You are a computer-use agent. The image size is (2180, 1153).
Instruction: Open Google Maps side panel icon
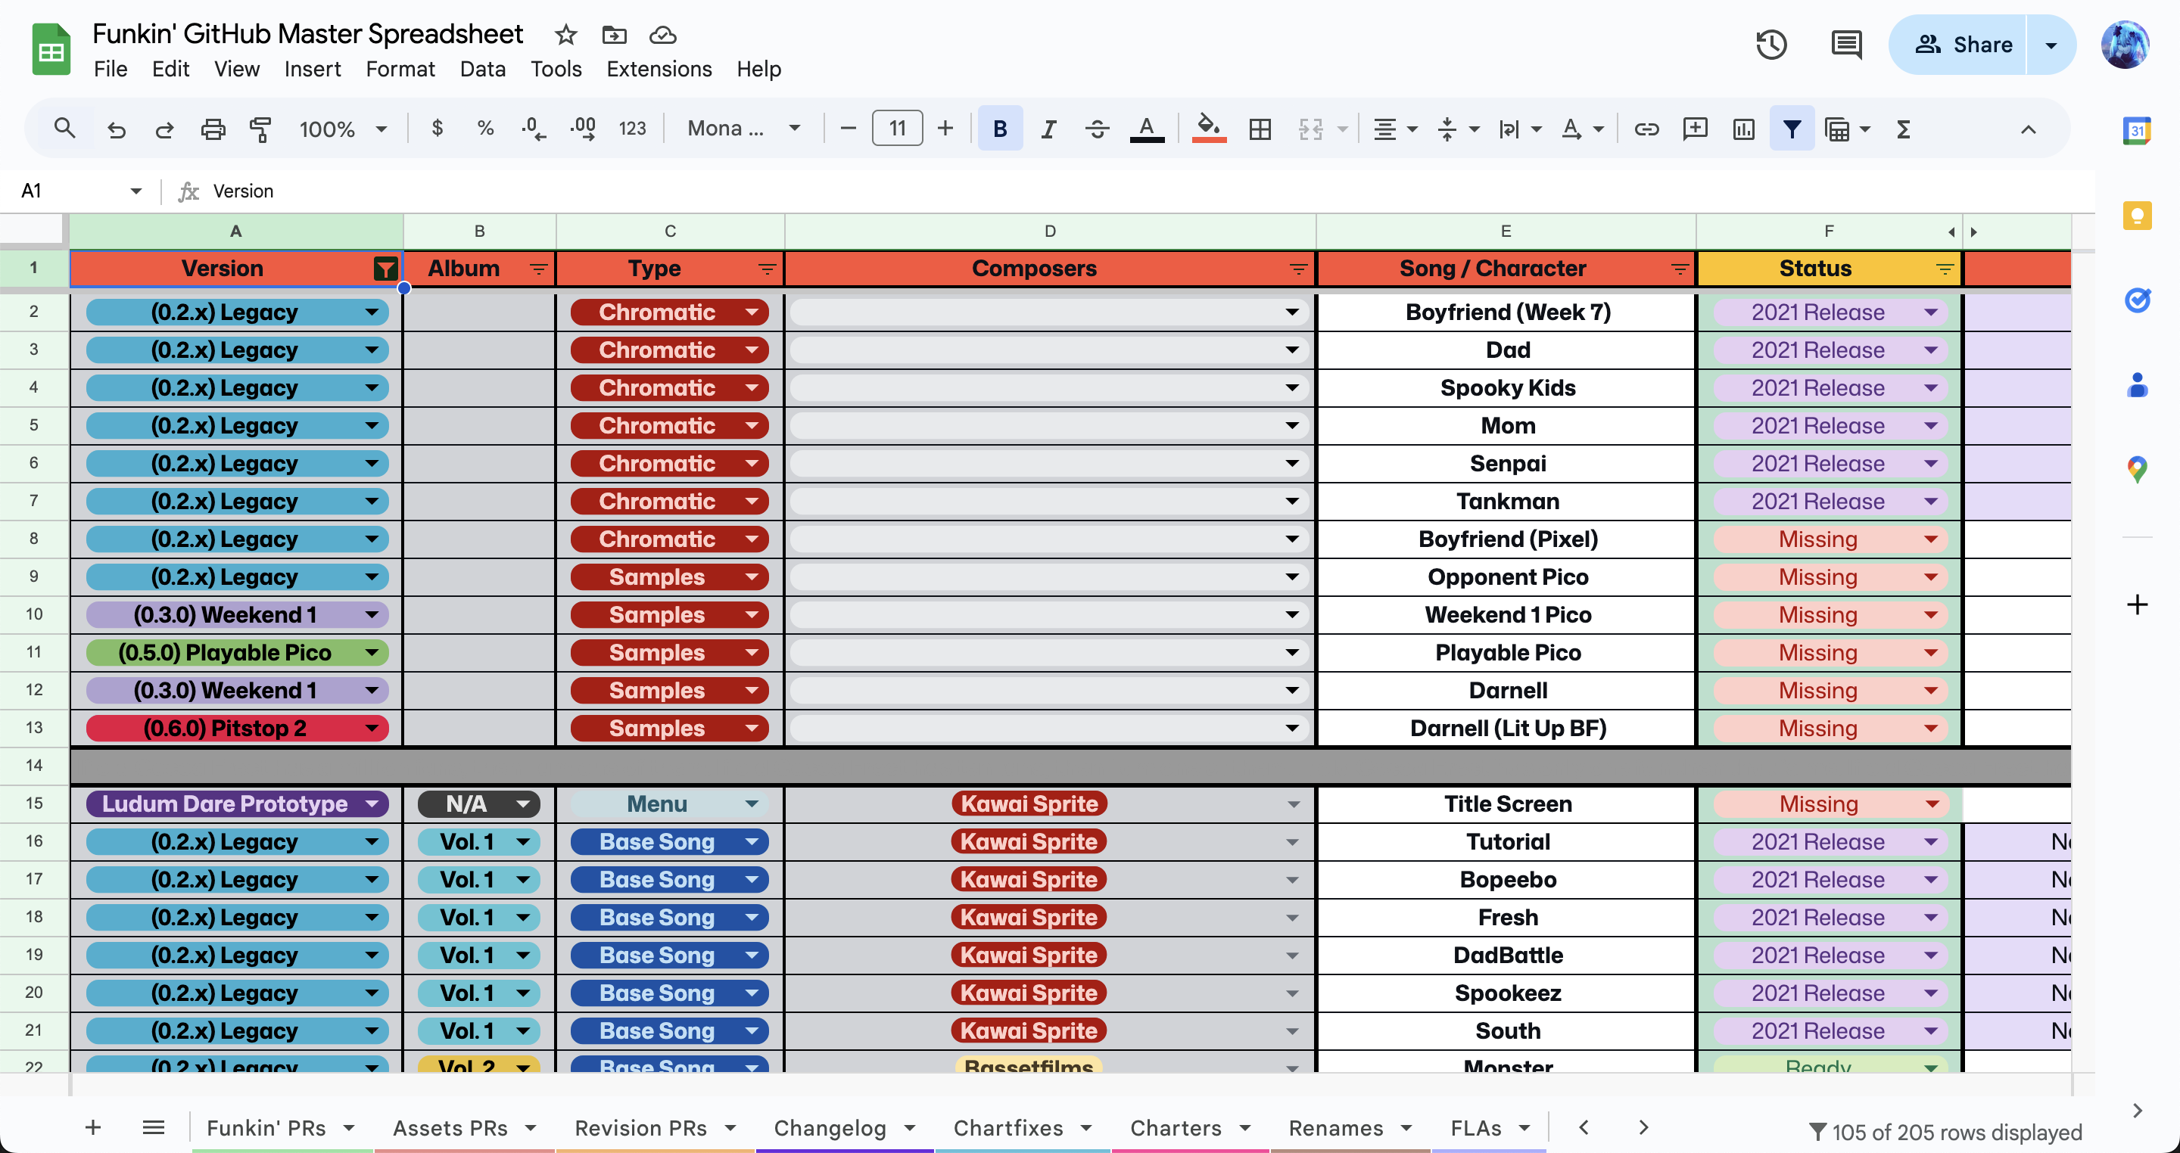click(2137, 468)
